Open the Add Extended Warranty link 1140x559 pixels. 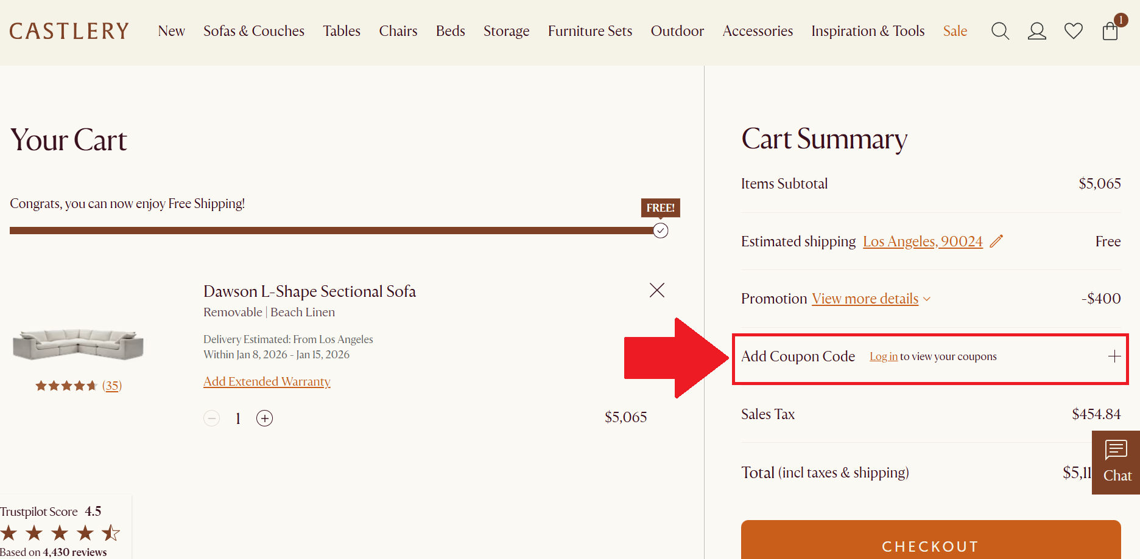pos(267,381)
